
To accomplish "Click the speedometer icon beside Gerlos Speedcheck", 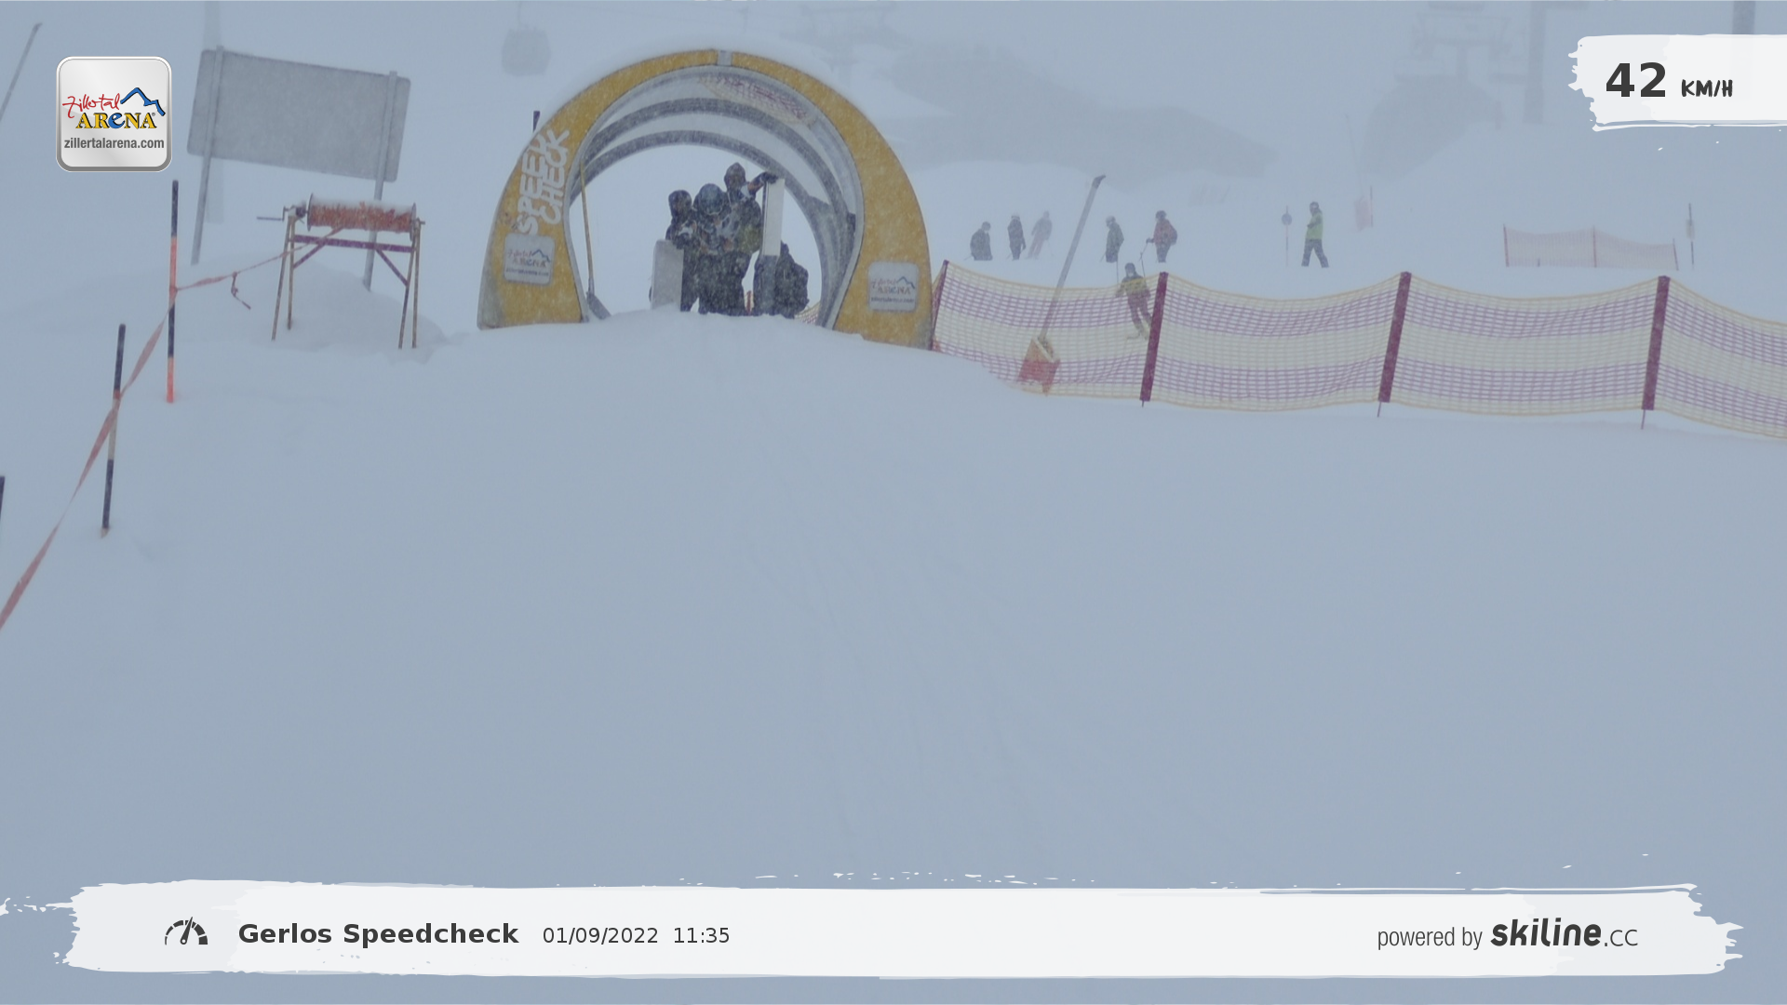I will point(186,932).
